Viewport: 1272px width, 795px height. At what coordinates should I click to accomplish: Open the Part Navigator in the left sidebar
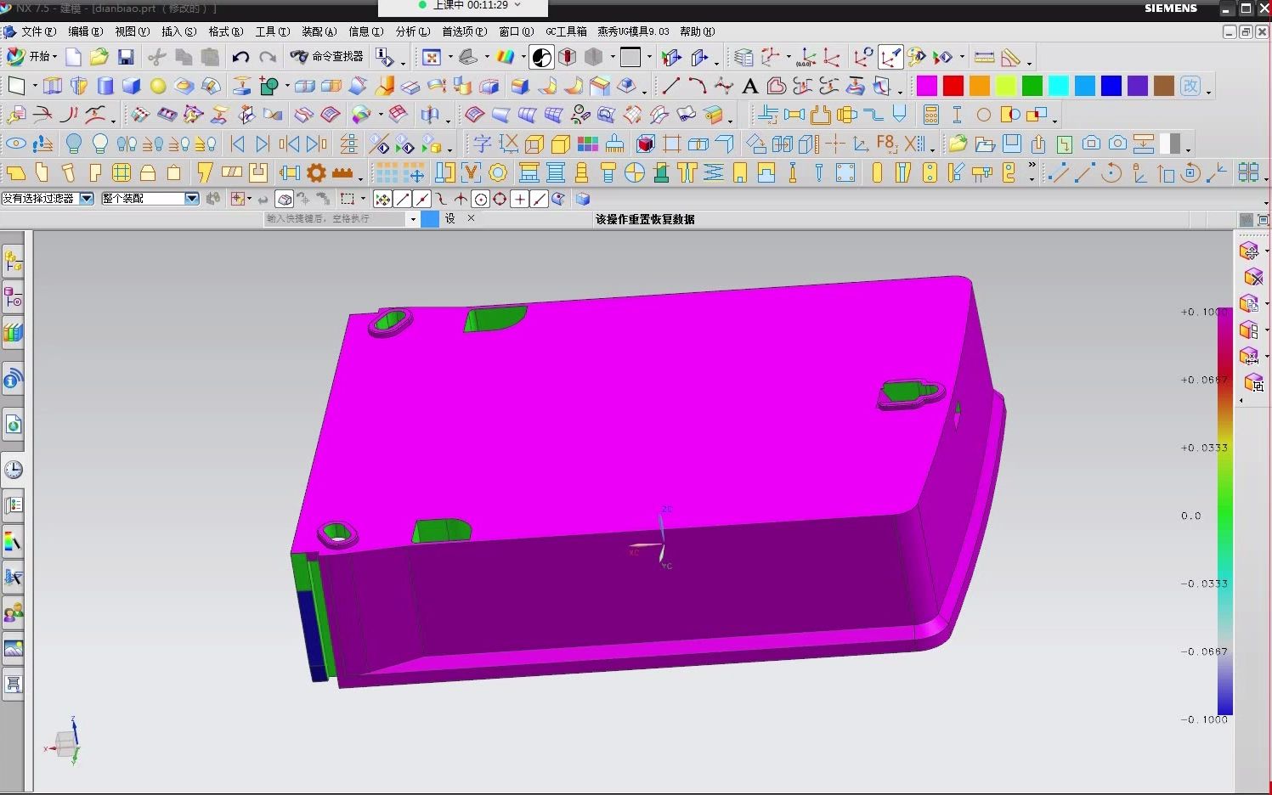tap(14, 297)
